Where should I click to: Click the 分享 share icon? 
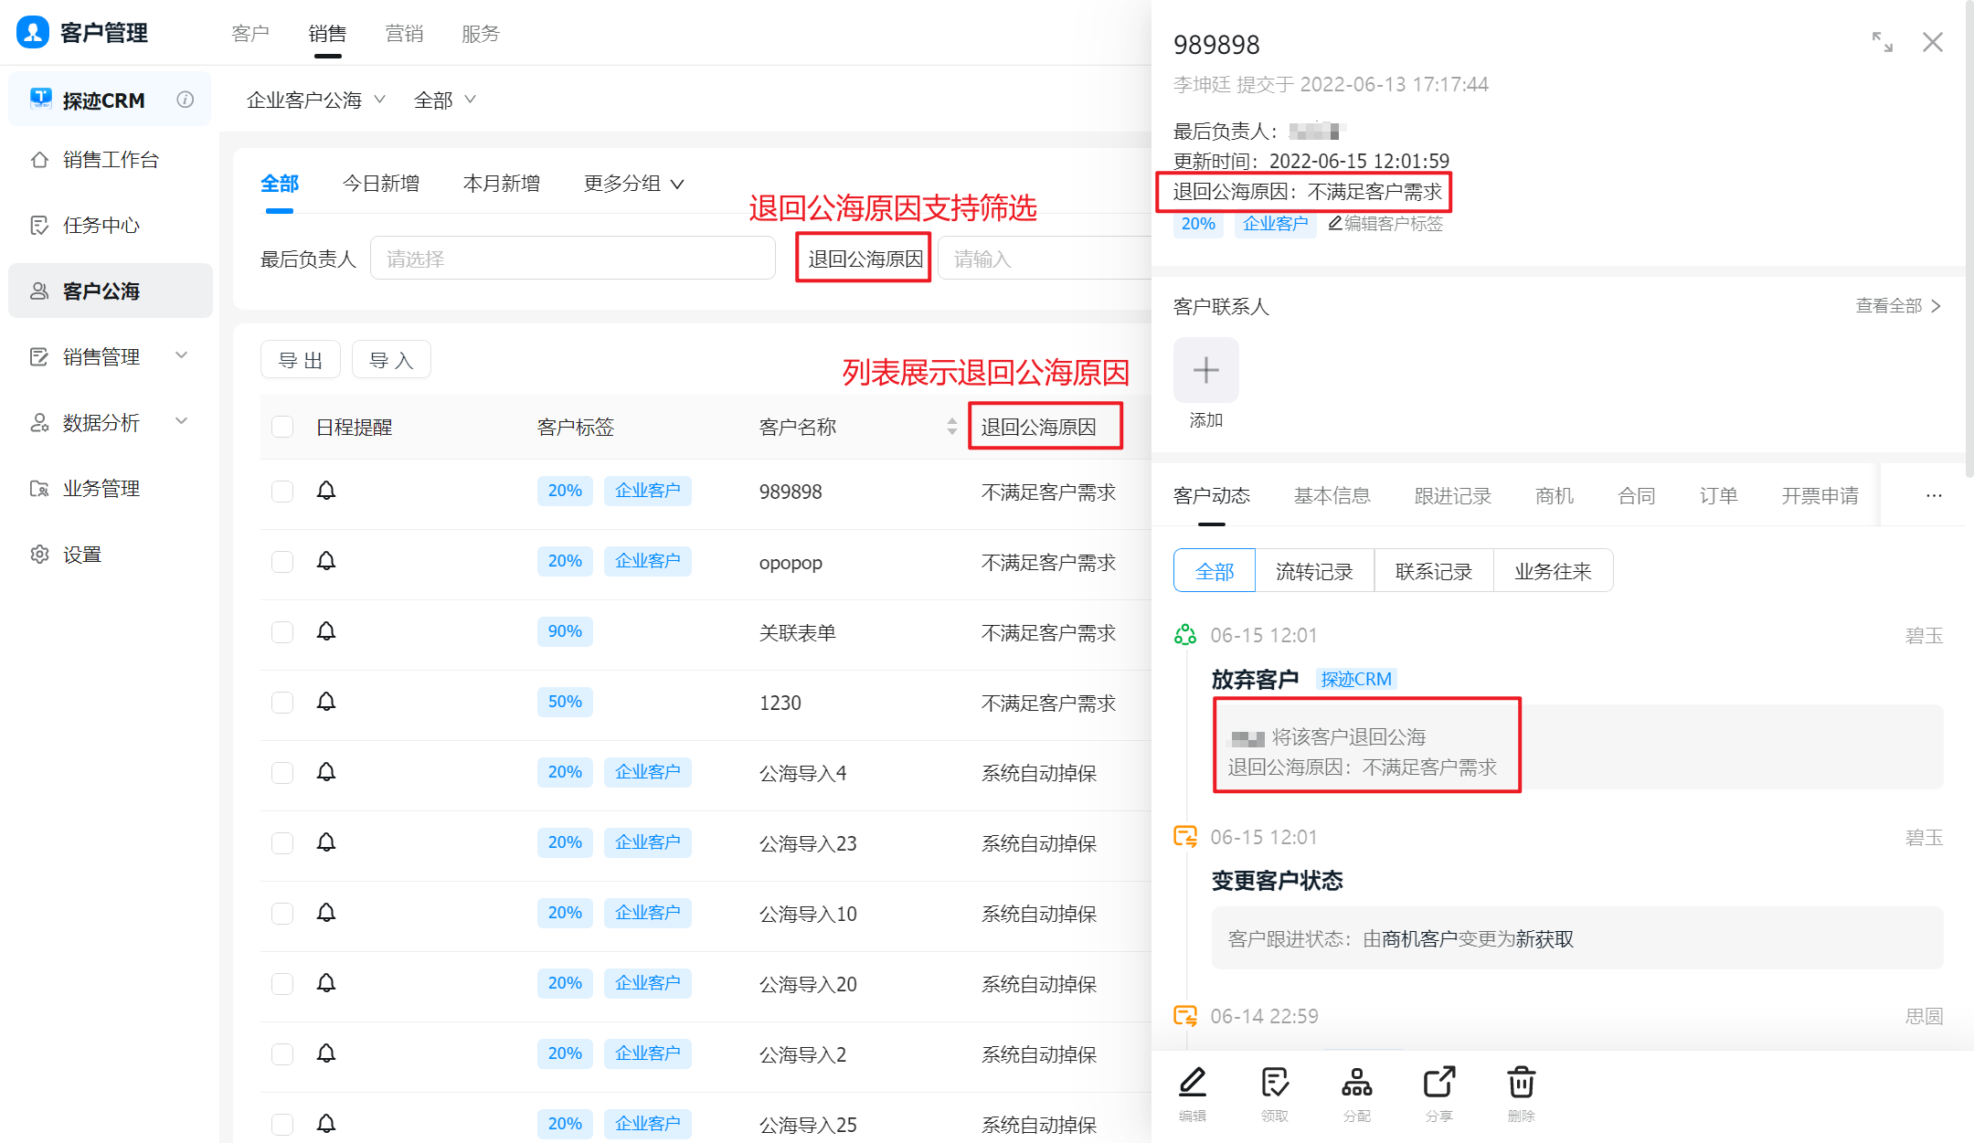pos(1438,1084)
